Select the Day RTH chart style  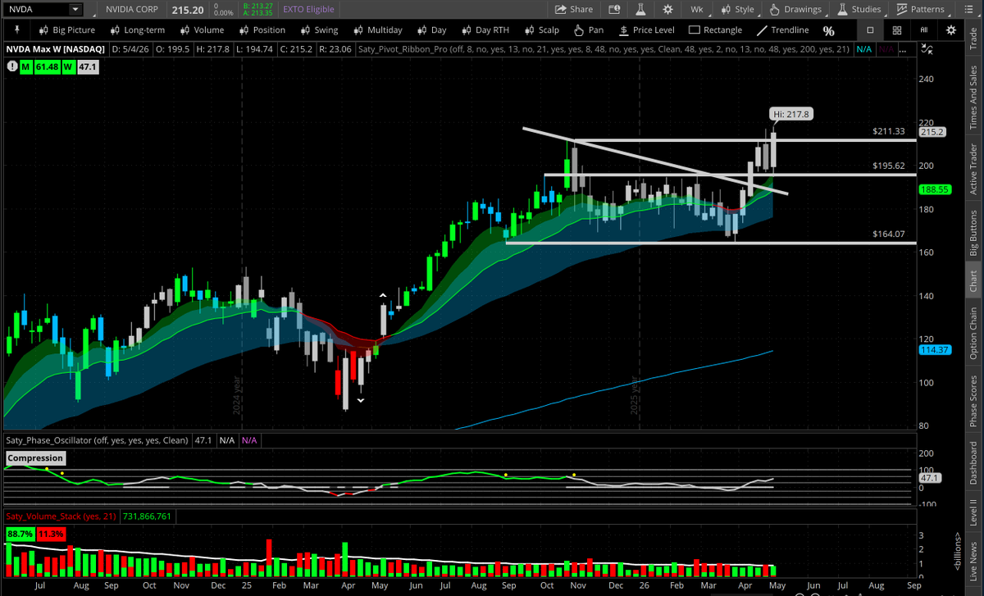485,30
